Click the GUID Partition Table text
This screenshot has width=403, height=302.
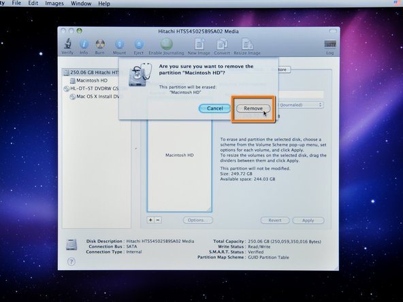(x=268, y=257)
